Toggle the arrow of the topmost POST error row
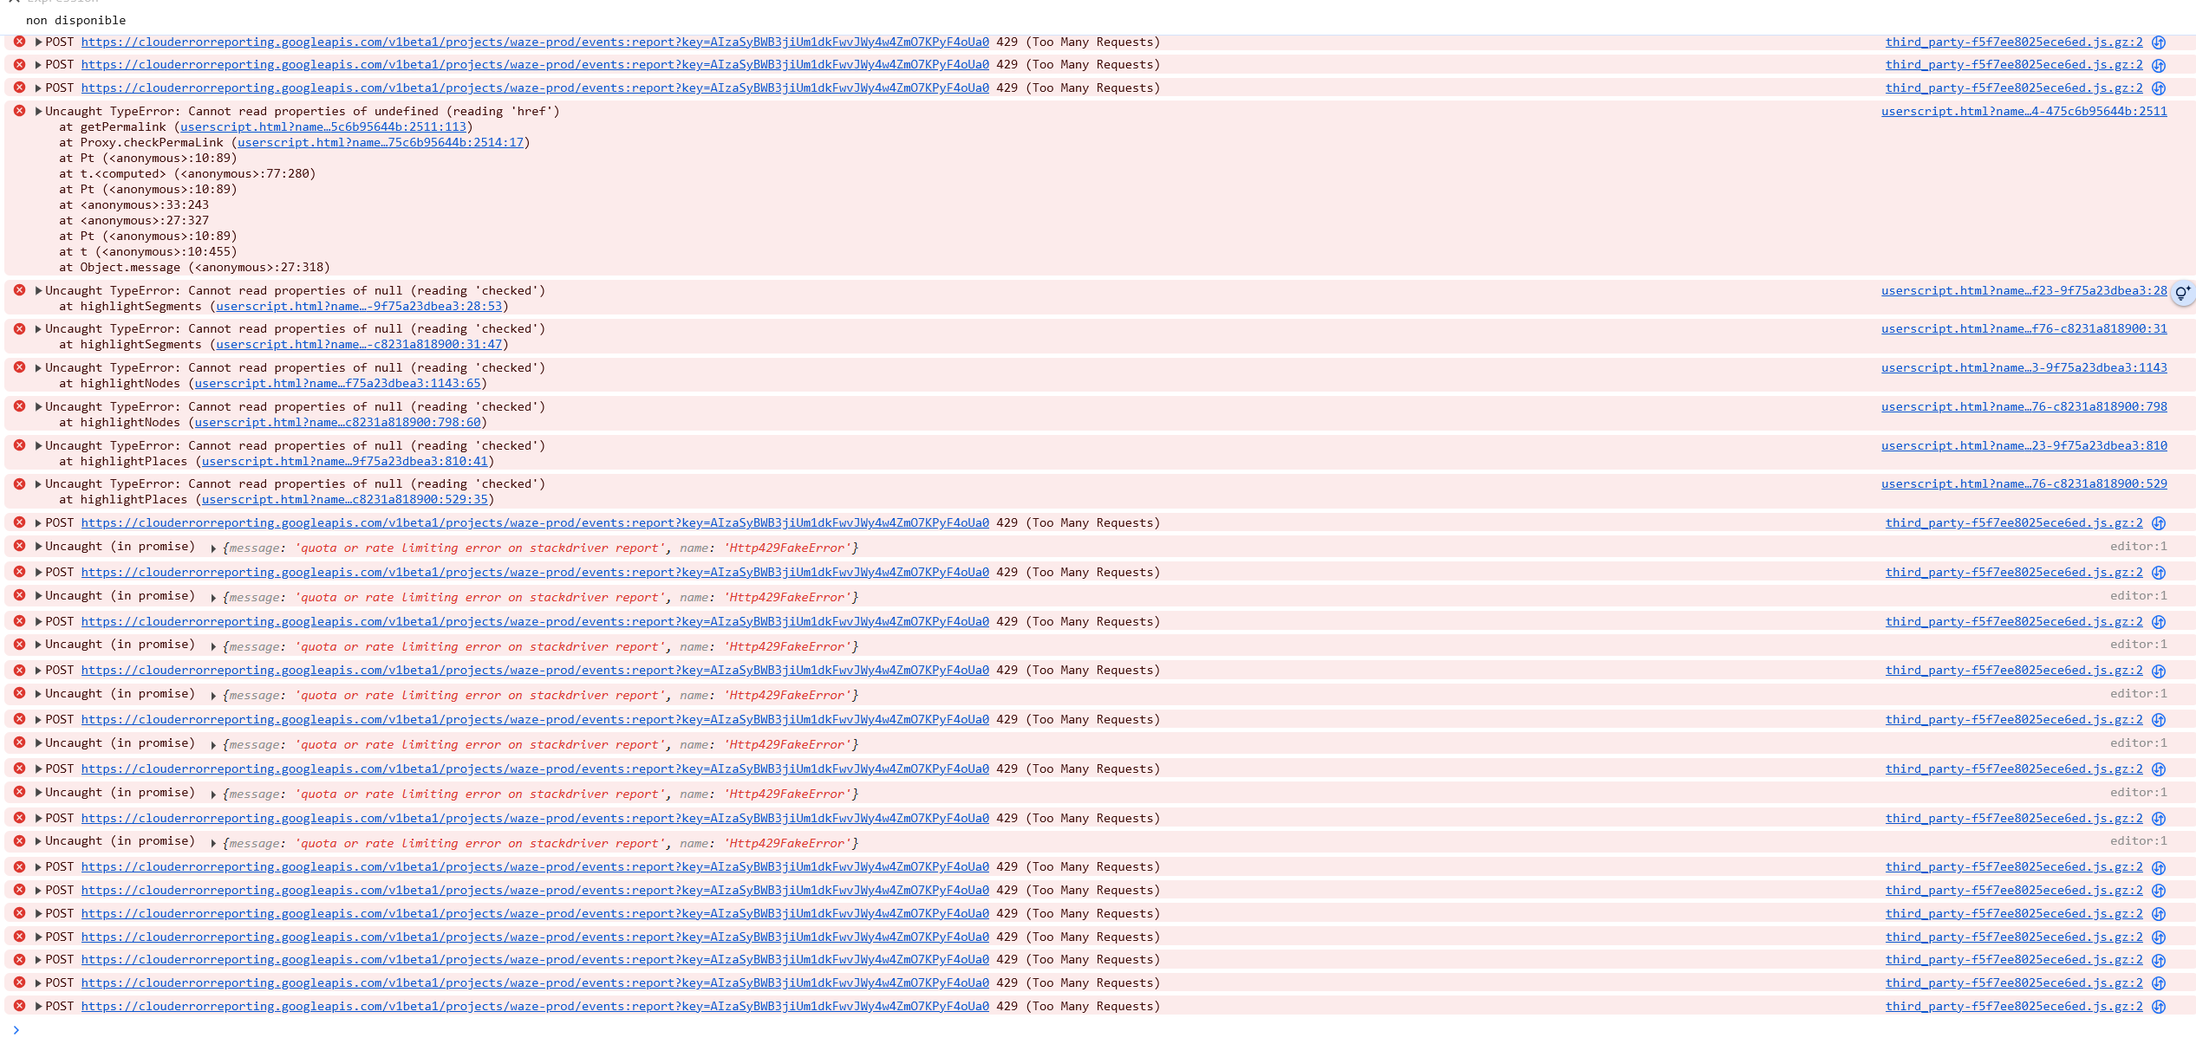 click(38, 42)
